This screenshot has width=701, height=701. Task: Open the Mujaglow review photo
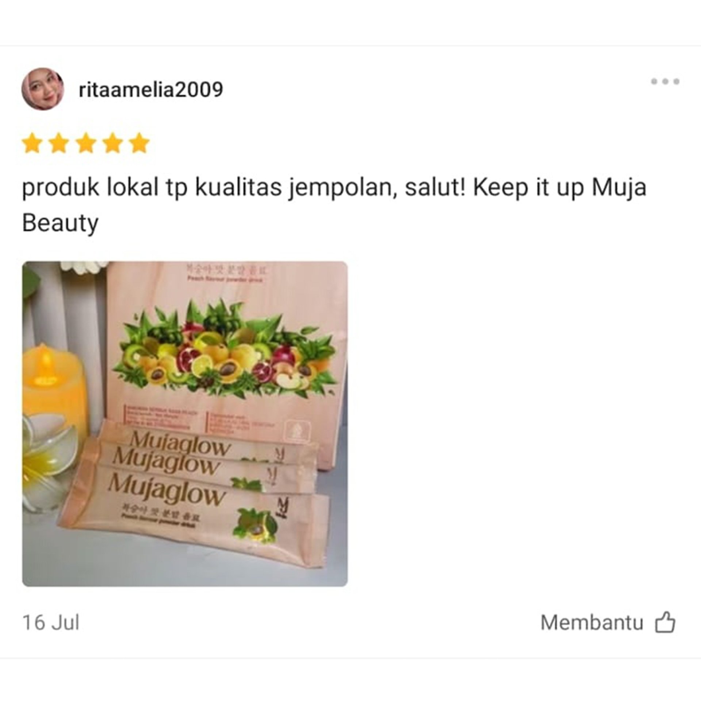coord(185,424)
